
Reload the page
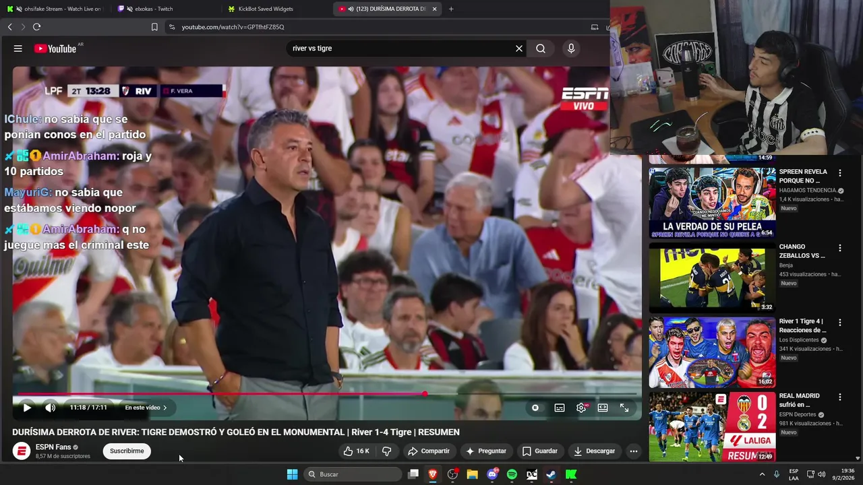click(36, 27)
